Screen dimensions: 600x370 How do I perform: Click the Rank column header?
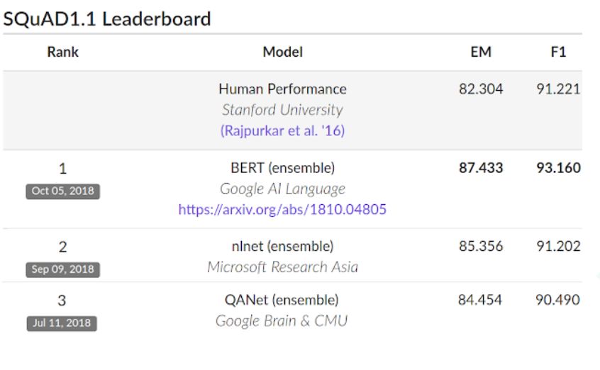pos(62,52)
